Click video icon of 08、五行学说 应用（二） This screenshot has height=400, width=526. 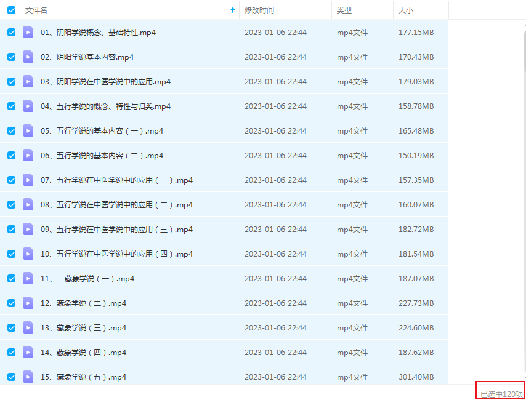pos(28,204)
